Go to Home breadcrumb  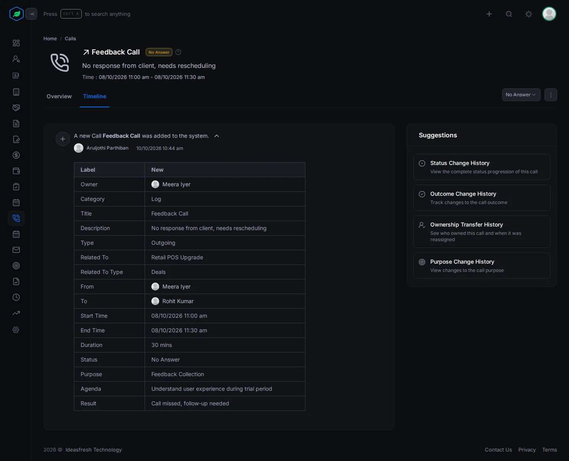(x=50, y=39)
